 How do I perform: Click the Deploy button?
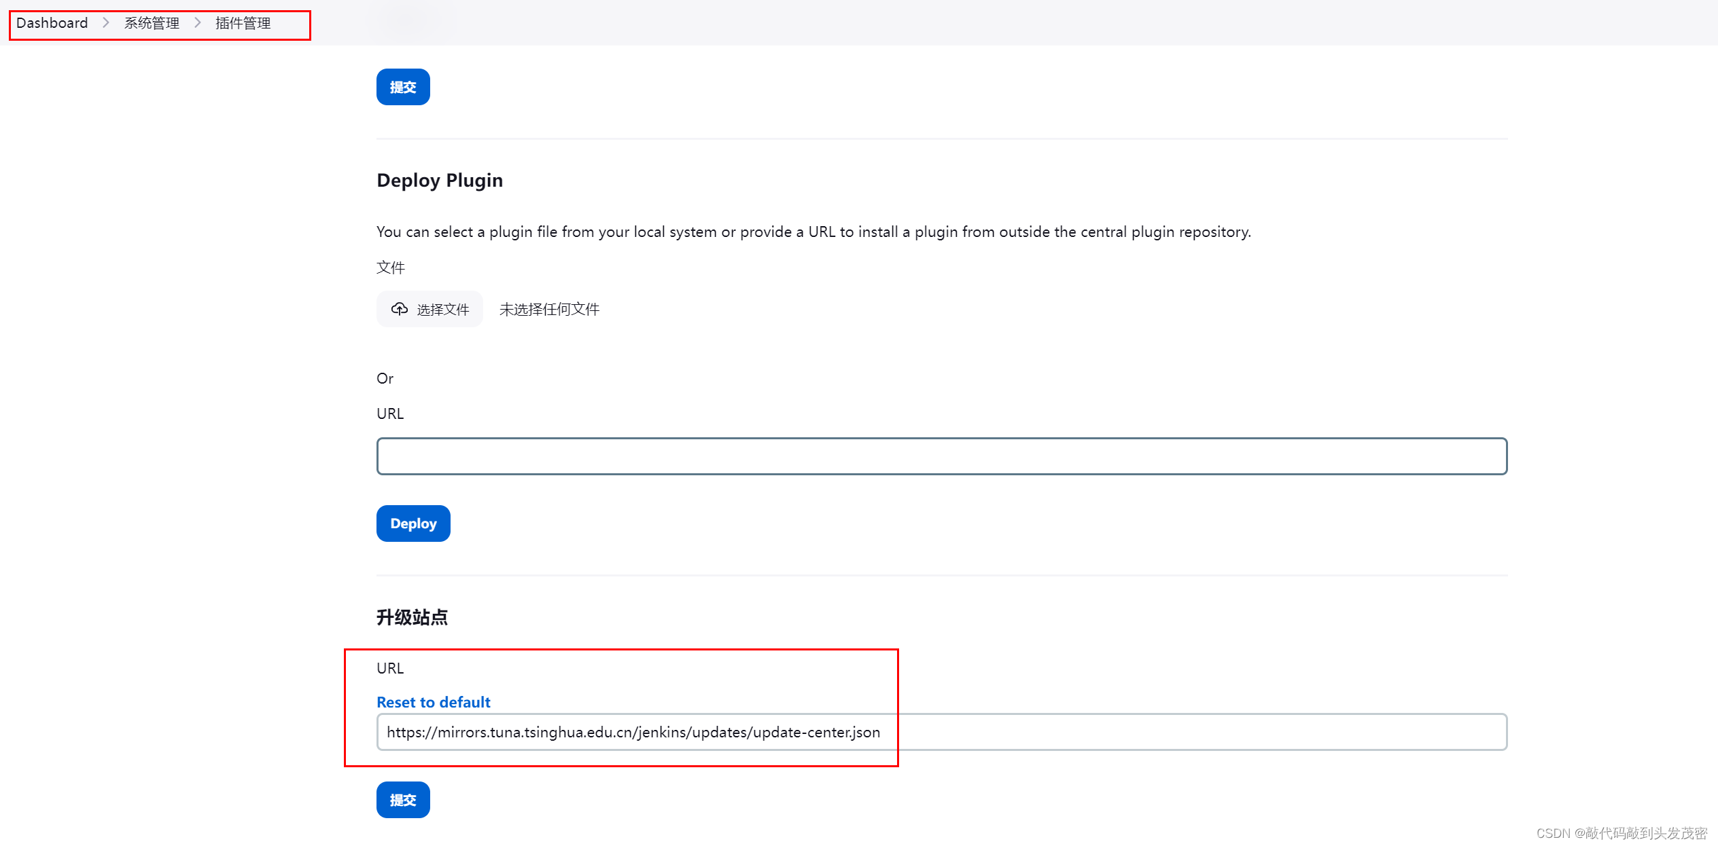click(x=413, y=523)
